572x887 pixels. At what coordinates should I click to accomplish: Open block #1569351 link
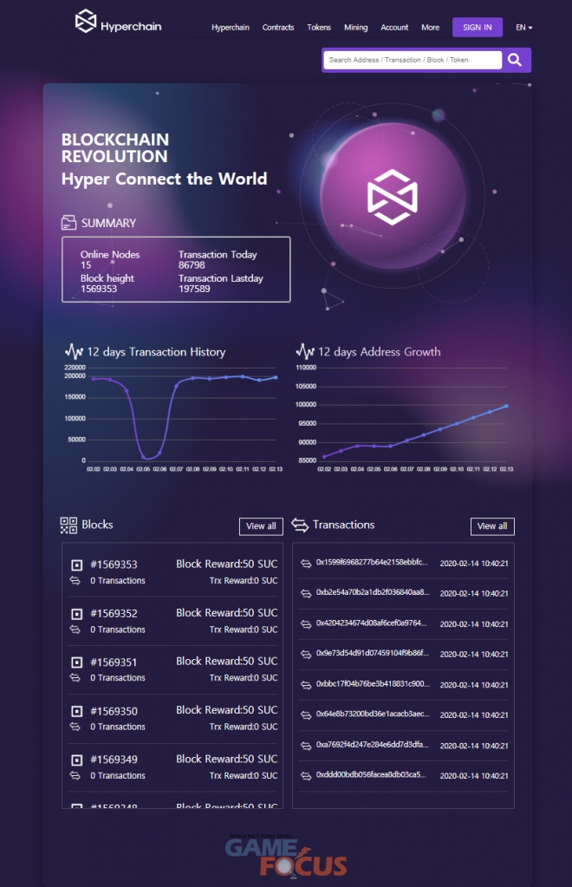114,662
